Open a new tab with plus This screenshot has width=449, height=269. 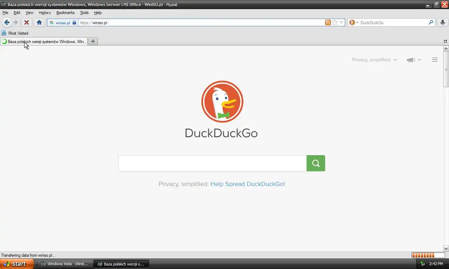pyautogui.click(x=93, y=41)
